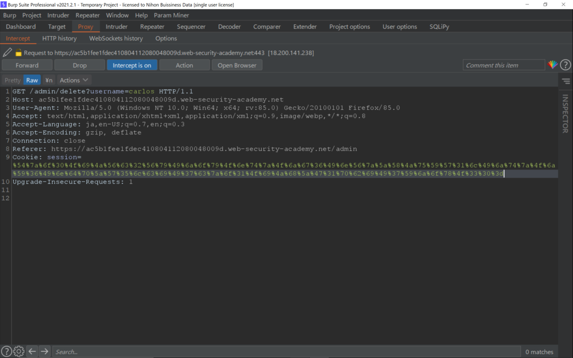Click the Accept-Language header line
The width and height of the screenshot is (573, 358).
[98, 124]
